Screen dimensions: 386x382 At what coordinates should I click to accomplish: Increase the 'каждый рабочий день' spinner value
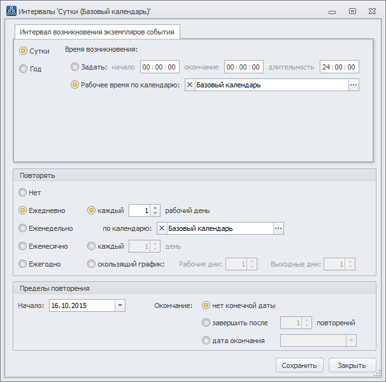[155, 207]
